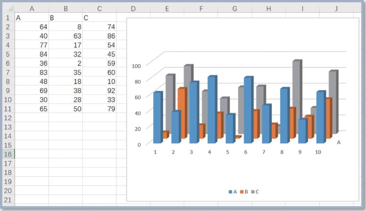Click the blue A legend entry in chart
The image size is (366, 211).
(233, 192)
